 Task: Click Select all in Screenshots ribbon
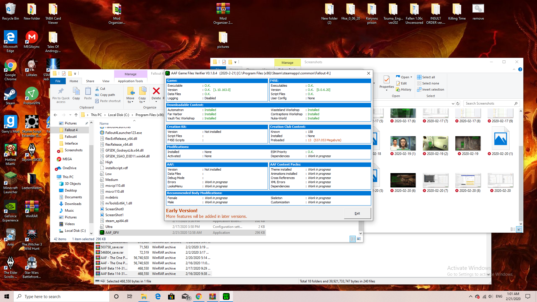[426, 77]
